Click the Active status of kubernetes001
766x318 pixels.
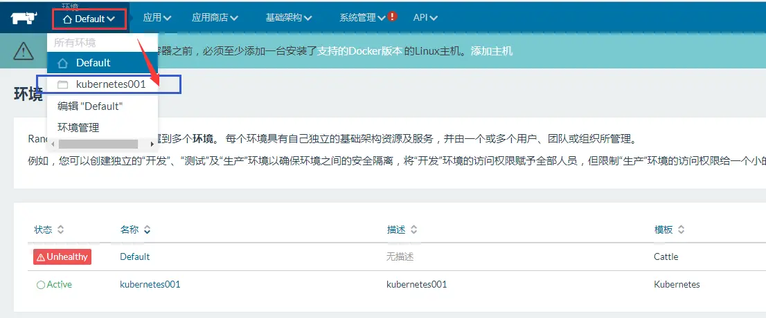tap(54, 284)
